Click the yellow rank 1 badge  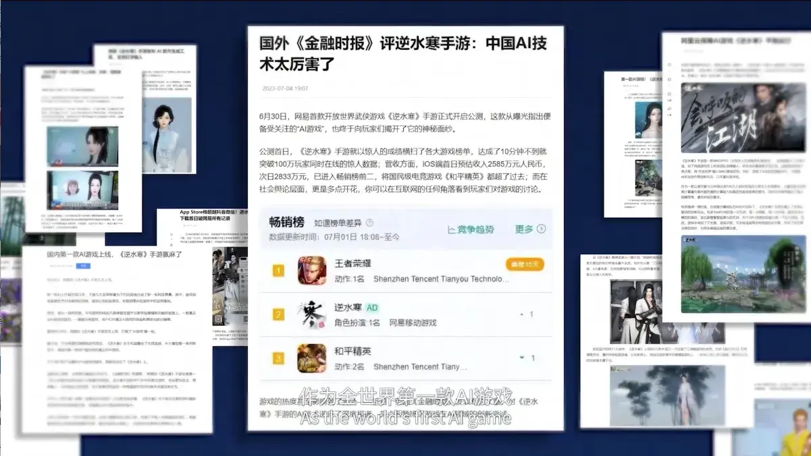[278, 271]
